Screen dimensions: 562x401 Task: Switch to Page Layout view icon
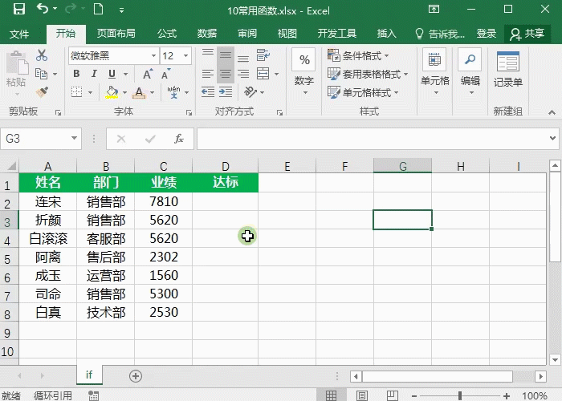click(x=362, y=395)
